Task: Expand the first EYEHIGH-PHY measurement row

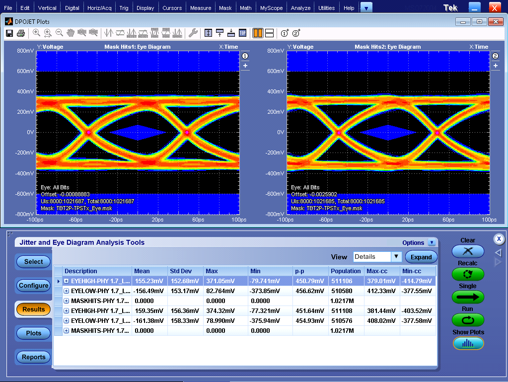Action: [66, 281]
